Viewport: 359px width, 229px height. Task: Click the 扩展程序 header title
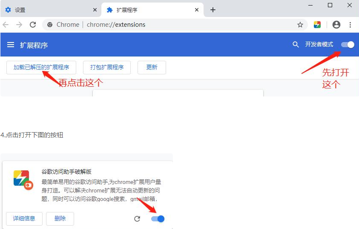pyautogui.click(x=34, y=45)
